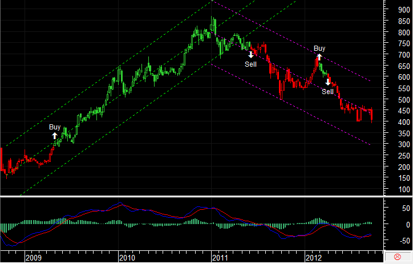Click the 450 price axis value

click(404, 111)
